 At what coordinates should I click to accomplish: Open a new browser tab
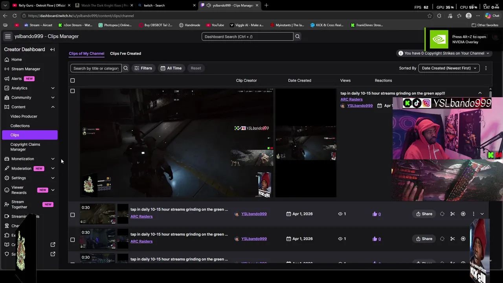[x=266, y=5]
